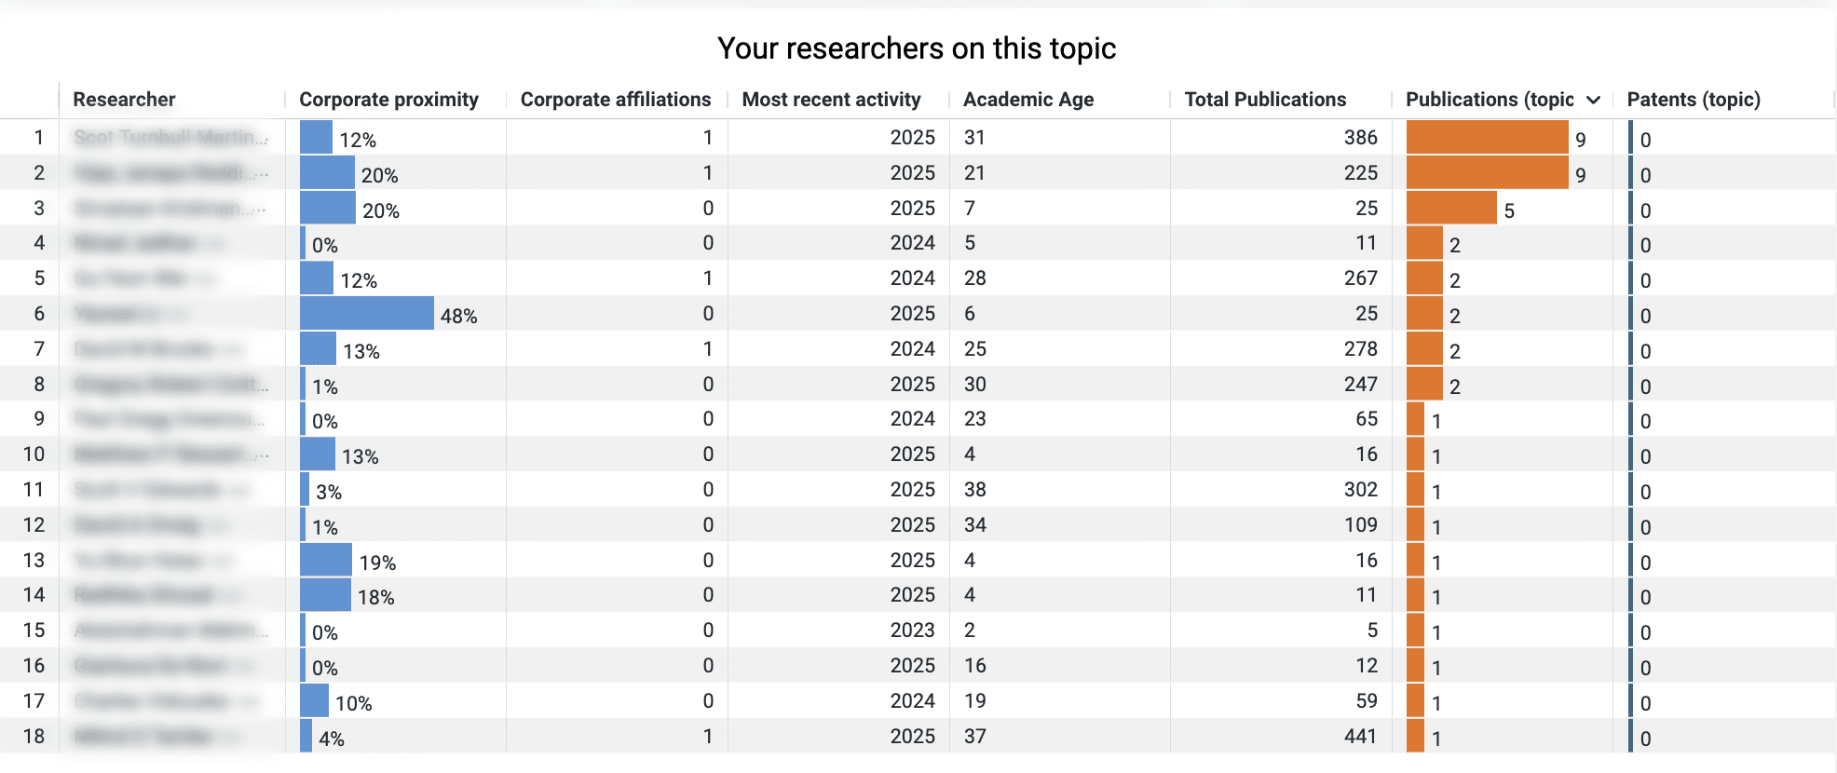Sort table by Researcher column header
Image resolution: width=1837 pixels, height=773 pixels.
124,100
